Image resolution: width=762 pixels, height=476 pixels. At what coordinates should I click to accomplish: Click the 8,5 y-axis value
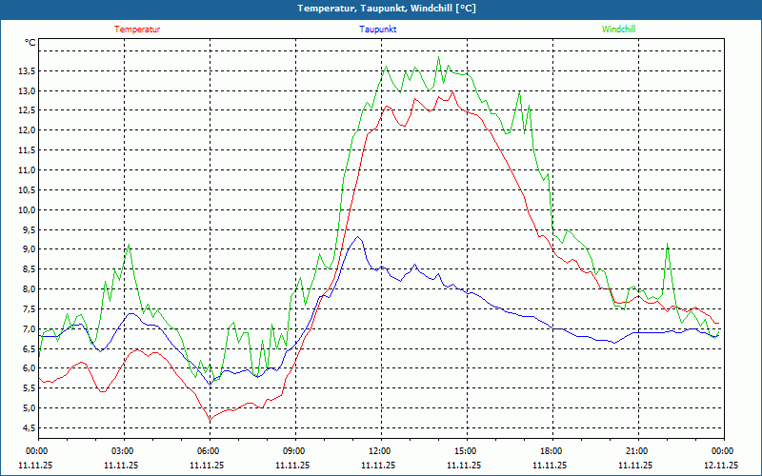tap(29, 269)
